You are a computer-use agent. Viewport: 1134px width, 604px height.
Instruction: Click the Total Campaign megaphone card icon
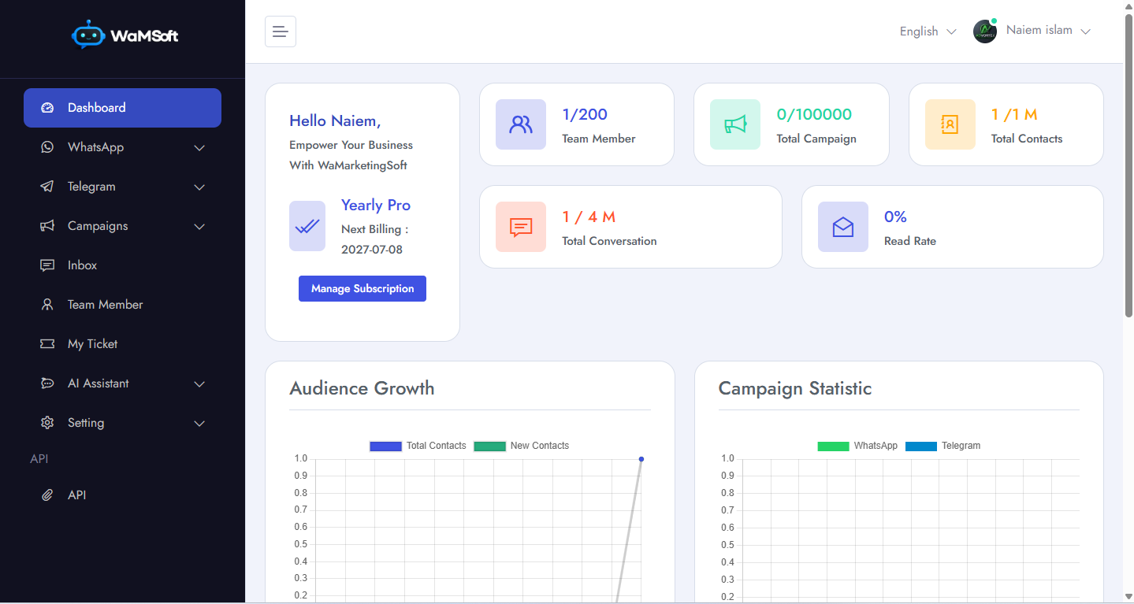pyautogui.click(x=735, y=124)
